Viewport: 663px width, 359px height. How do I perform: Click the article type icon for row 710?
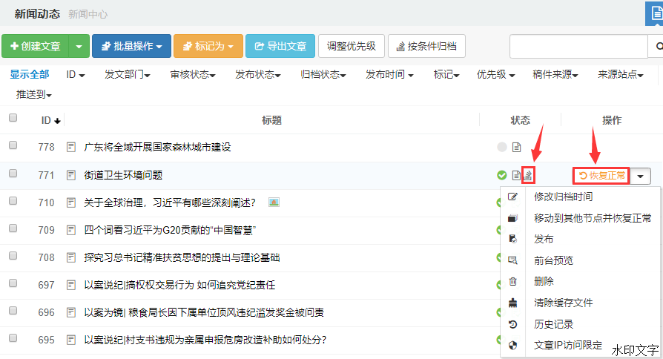[x=71, y=202]
